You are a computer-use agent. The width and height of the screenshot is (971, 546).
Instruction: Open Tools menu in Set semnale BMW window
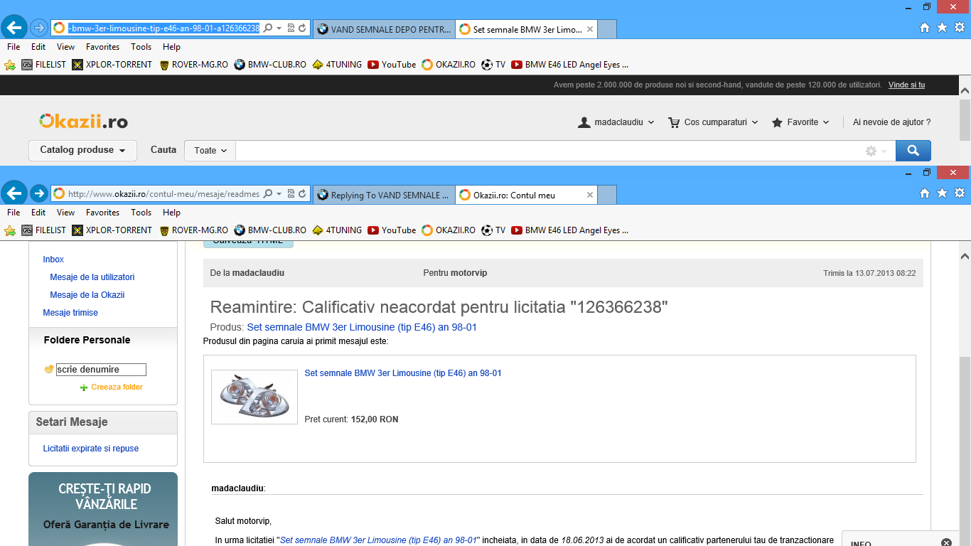[141, 46]
